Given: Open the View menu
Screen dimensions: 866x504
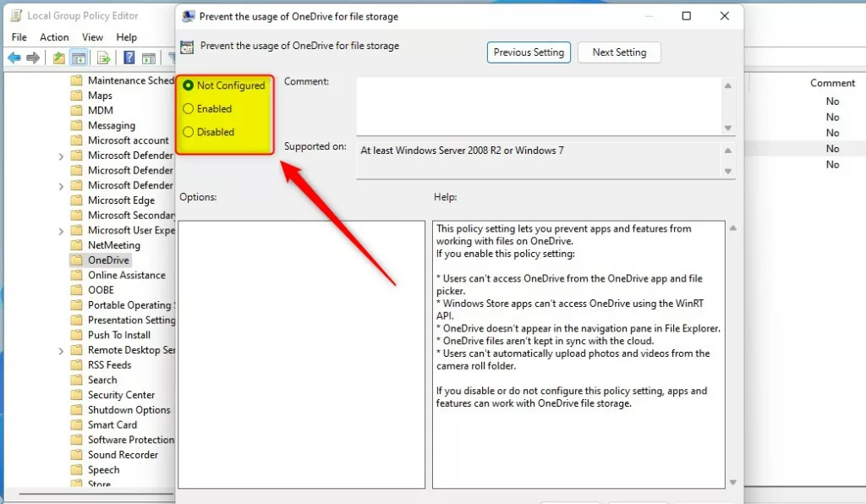Looking at the screenshot, I should tap(92, 37).
